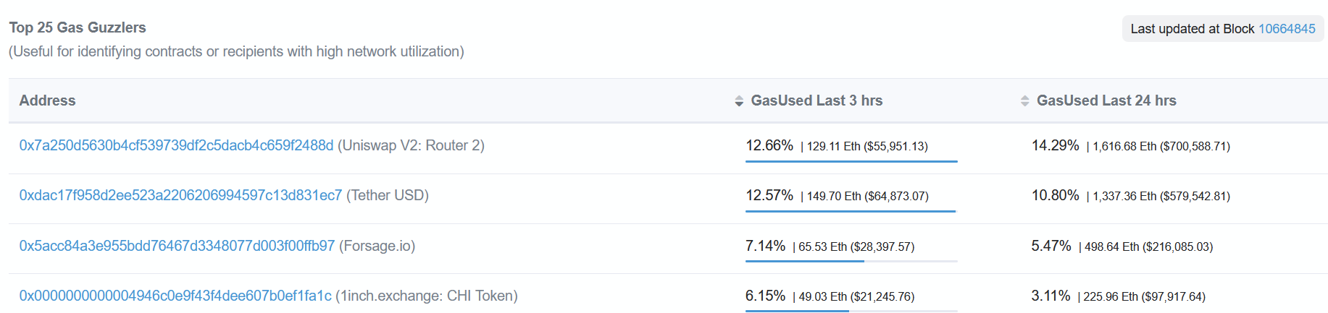
Task: Click sort arrows beside GasUsed Last 24 hrs
Action: pyautogui.click(x=1024, y=101)
